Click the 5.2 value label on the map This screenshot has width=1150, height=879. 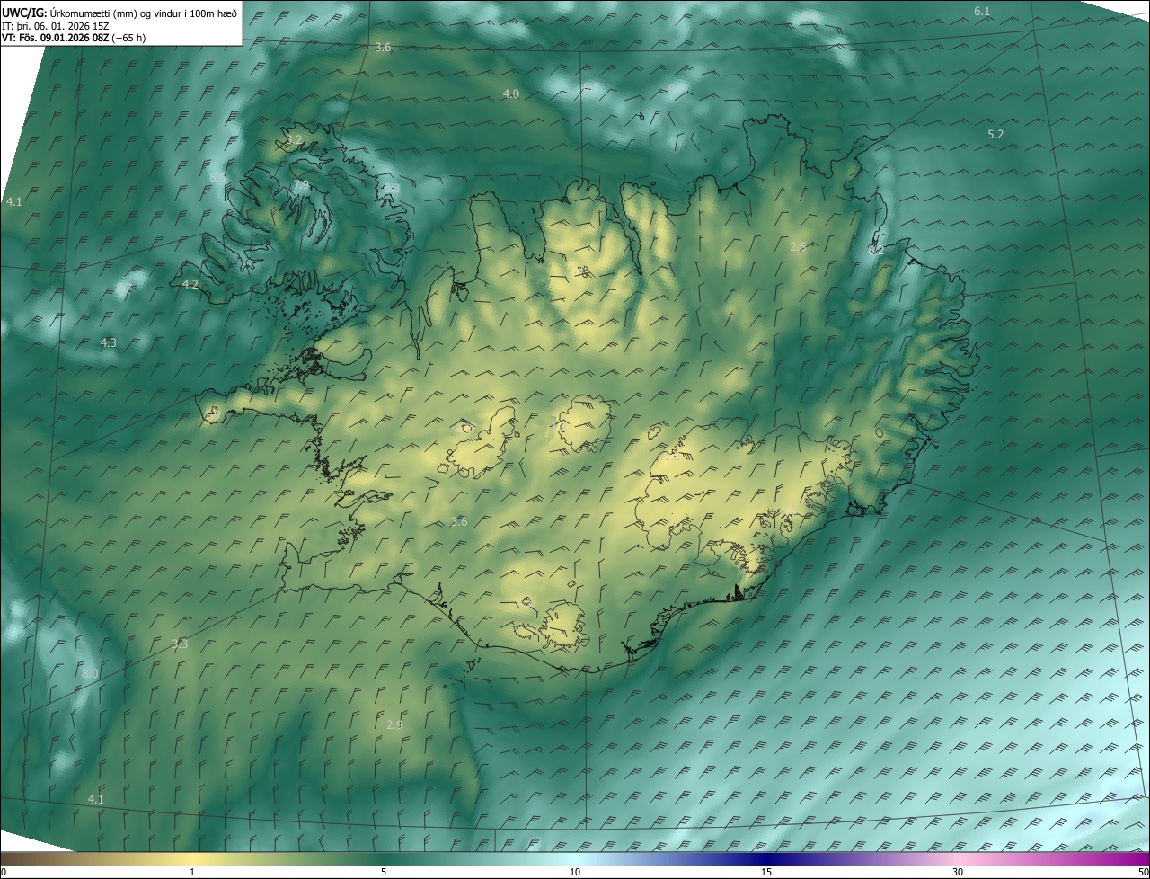[995, 134]
